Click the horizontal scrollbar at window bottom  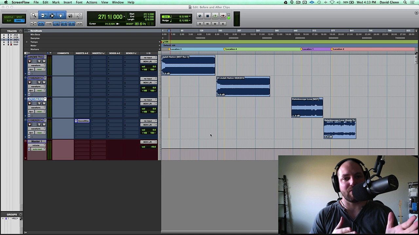(219, 232)
